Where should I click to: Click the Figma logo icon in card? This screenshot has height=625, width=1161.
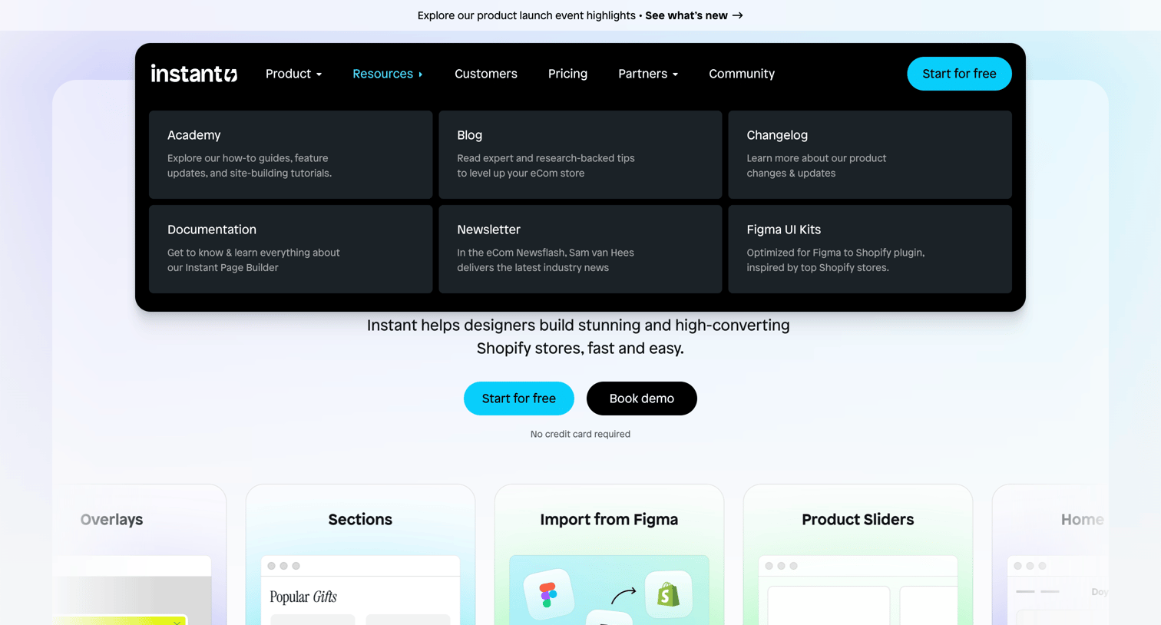pos(548,594)
